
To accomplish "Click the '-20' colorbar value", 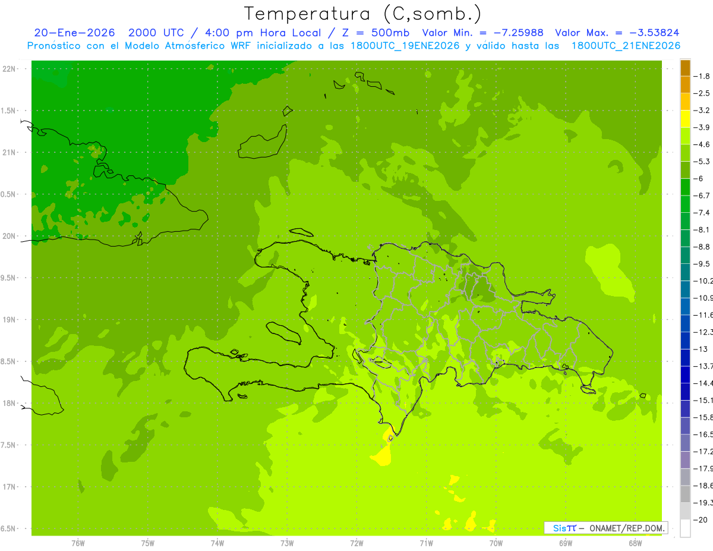I will point(701,519).
